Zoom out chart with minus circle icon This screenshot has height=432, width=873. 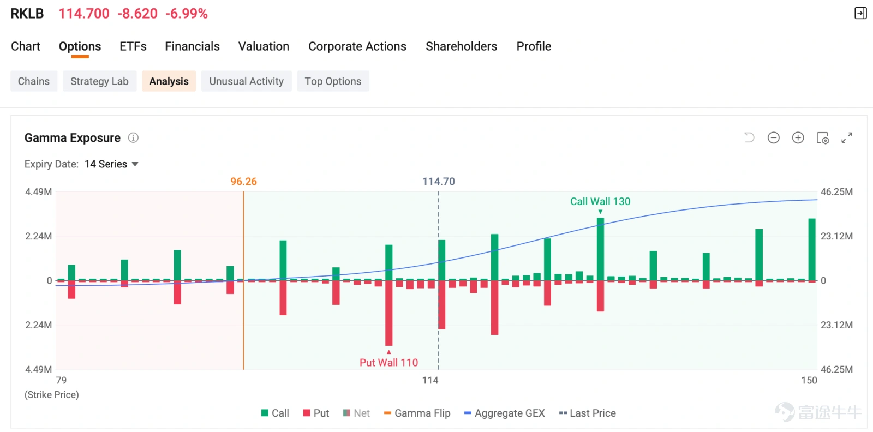click(x=774, y=137)
